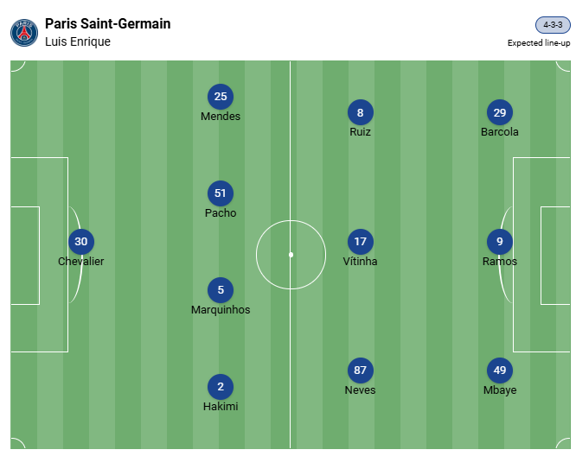Select Pacho's number 51 player circle
Viewport: 576px width, 456px height.
pos(221,193)
